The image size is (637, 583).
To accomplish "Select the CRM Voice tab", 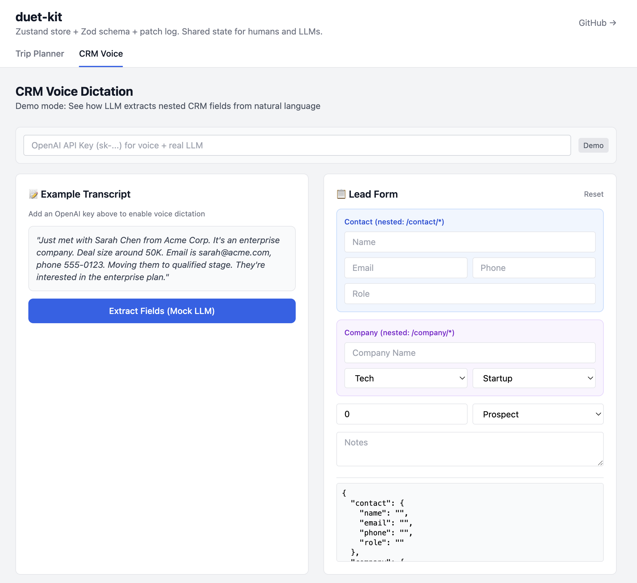I will click(101, 54).
